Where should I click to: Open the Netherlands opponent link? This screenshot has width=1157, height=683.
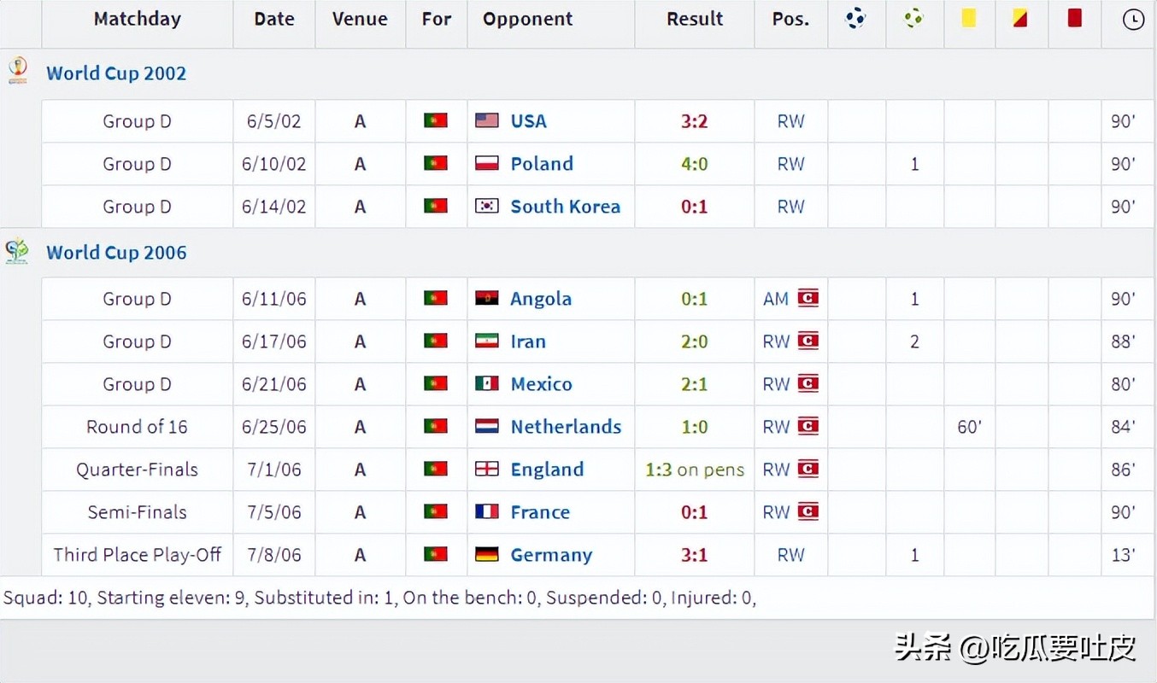pyautogui.click(x=566, y=427)
